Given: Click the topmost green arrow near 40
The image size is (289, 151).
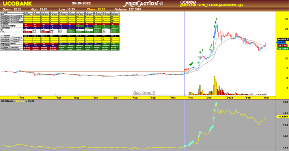Looking at the screenshot, I should 216,19.
